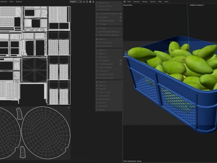This screenshot has height=163, width=217.
Task: Click the UV Straighten command icon
Action: (x=97, y=61)
